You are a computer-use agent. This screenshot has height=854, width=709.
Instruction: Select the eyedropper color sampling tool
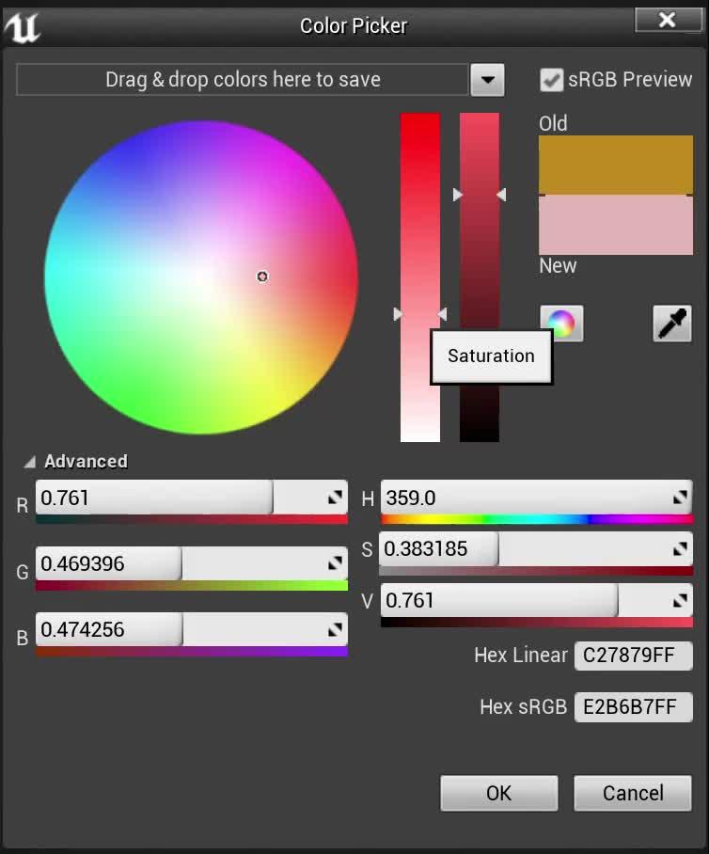(x=672, y=324)
